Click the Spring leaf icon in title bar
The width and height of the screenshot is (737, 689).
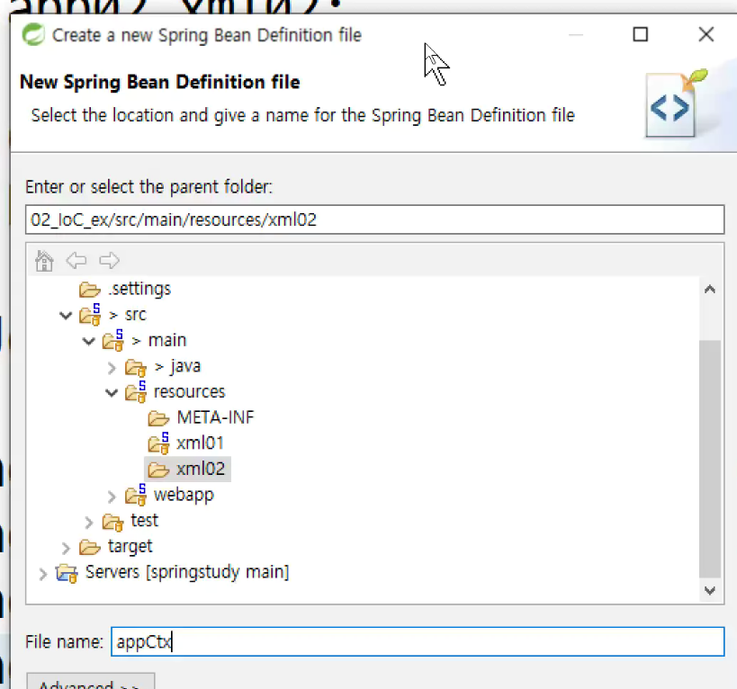coord(33,35)
